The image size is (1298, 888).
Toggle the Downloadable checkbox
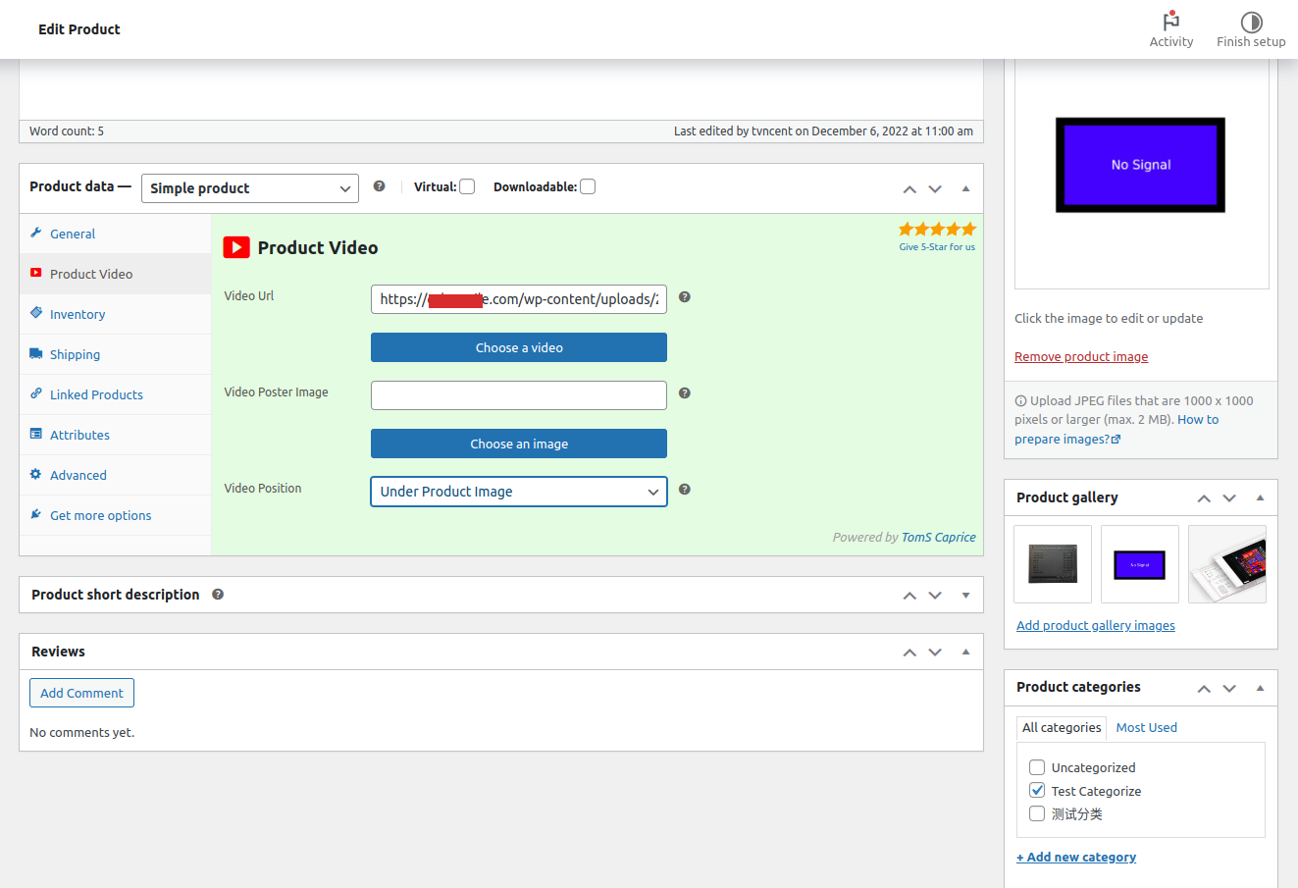(x=588, y=186)
